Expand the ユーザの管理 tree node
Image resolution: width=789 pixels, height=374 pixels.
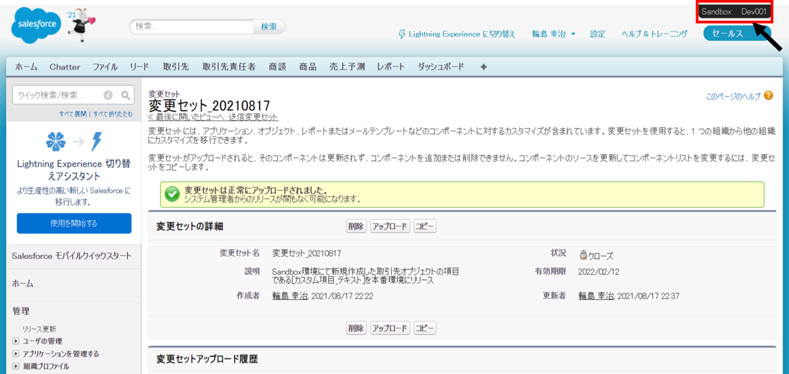coord(16,341)
